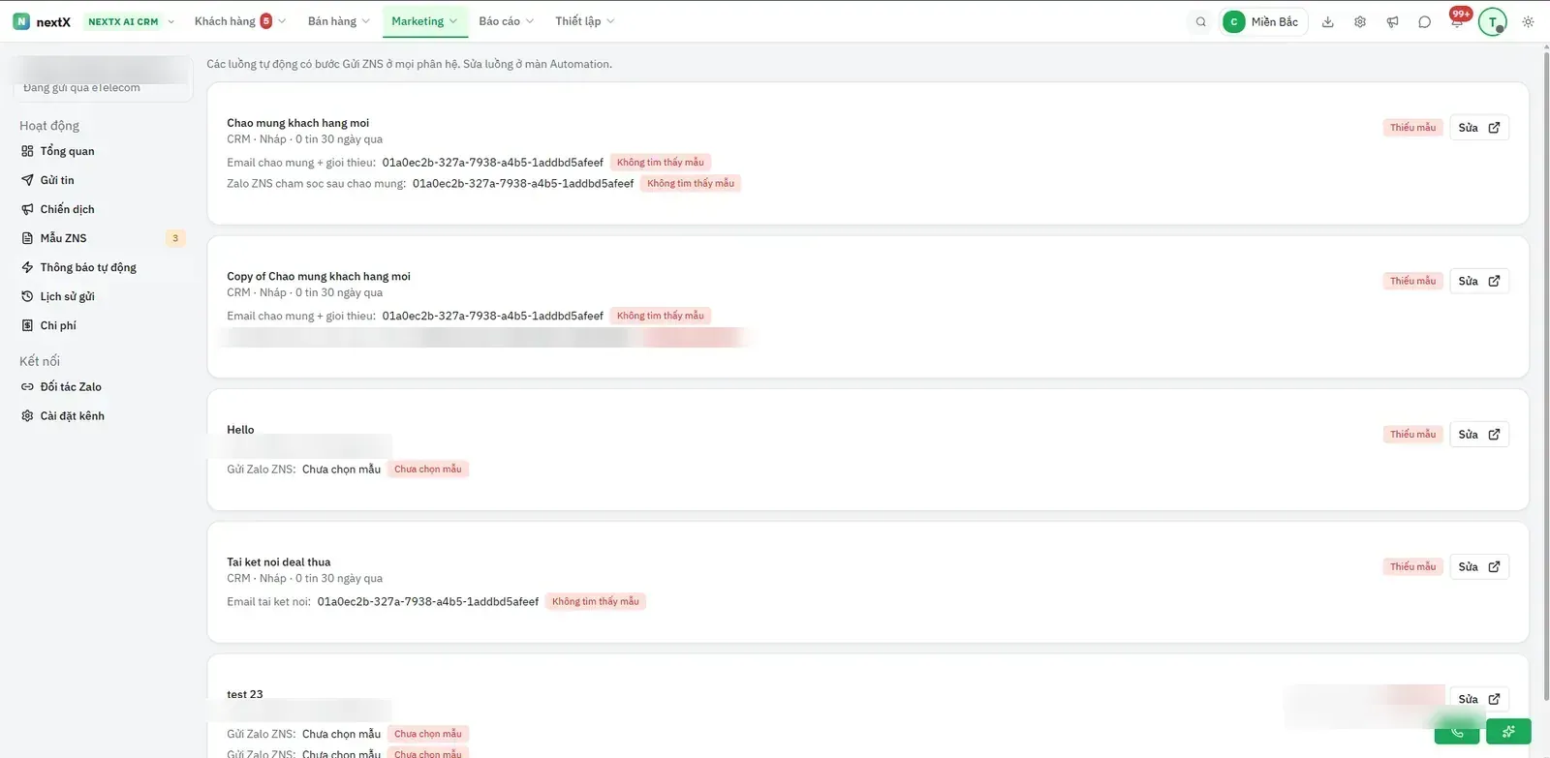Open the Miền Bắc branch selector

[1264, 21]
